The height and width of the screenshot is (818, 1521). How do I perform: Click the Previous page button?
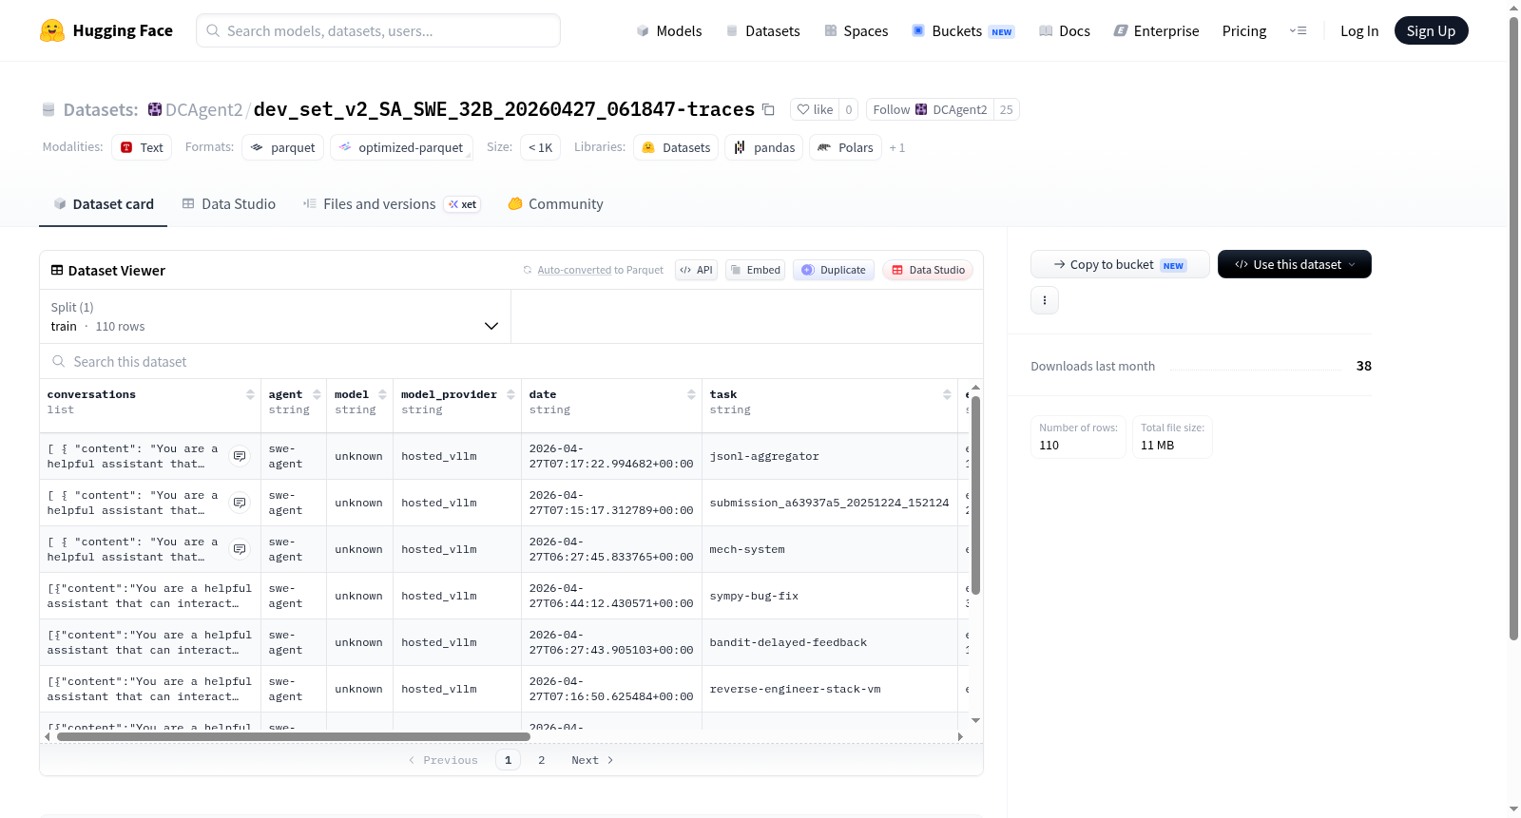(x=443, y=760)
